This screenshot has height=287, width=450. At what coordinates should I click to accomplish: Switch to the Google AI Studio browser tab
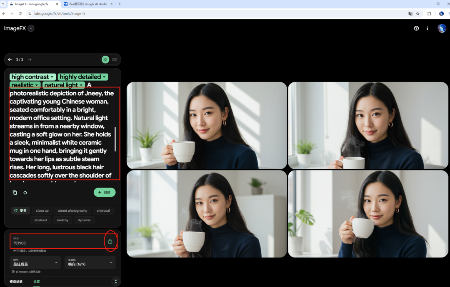tap(88, 4)
